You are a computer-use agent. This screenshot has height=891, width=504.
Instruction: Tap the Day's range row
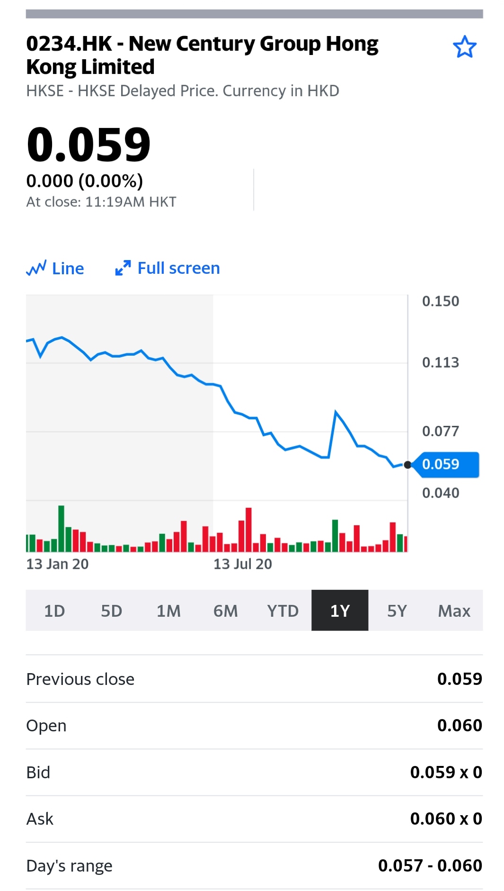coord(254,865)
